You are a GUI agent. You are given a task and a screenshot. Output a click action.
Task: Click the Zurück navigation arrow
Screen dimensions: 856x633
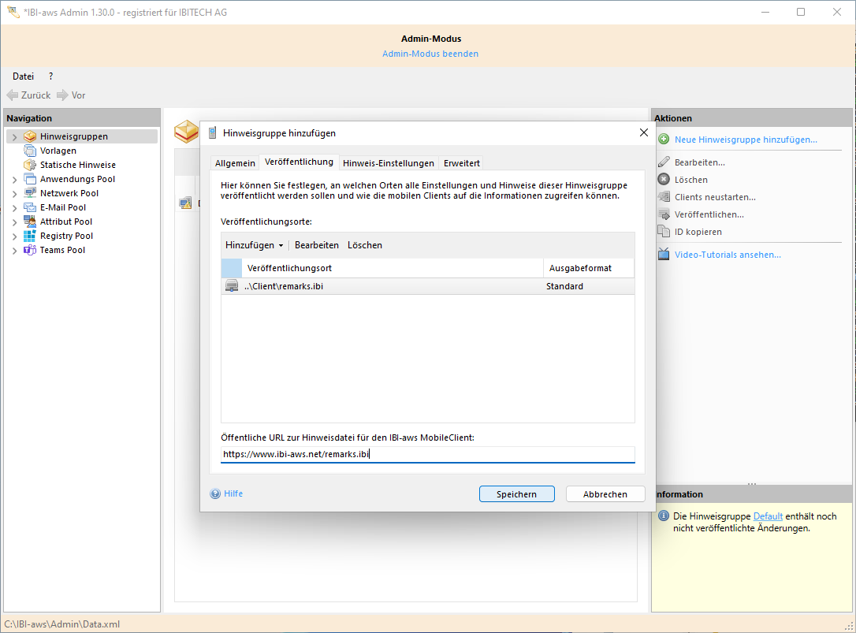coord(13,95)
